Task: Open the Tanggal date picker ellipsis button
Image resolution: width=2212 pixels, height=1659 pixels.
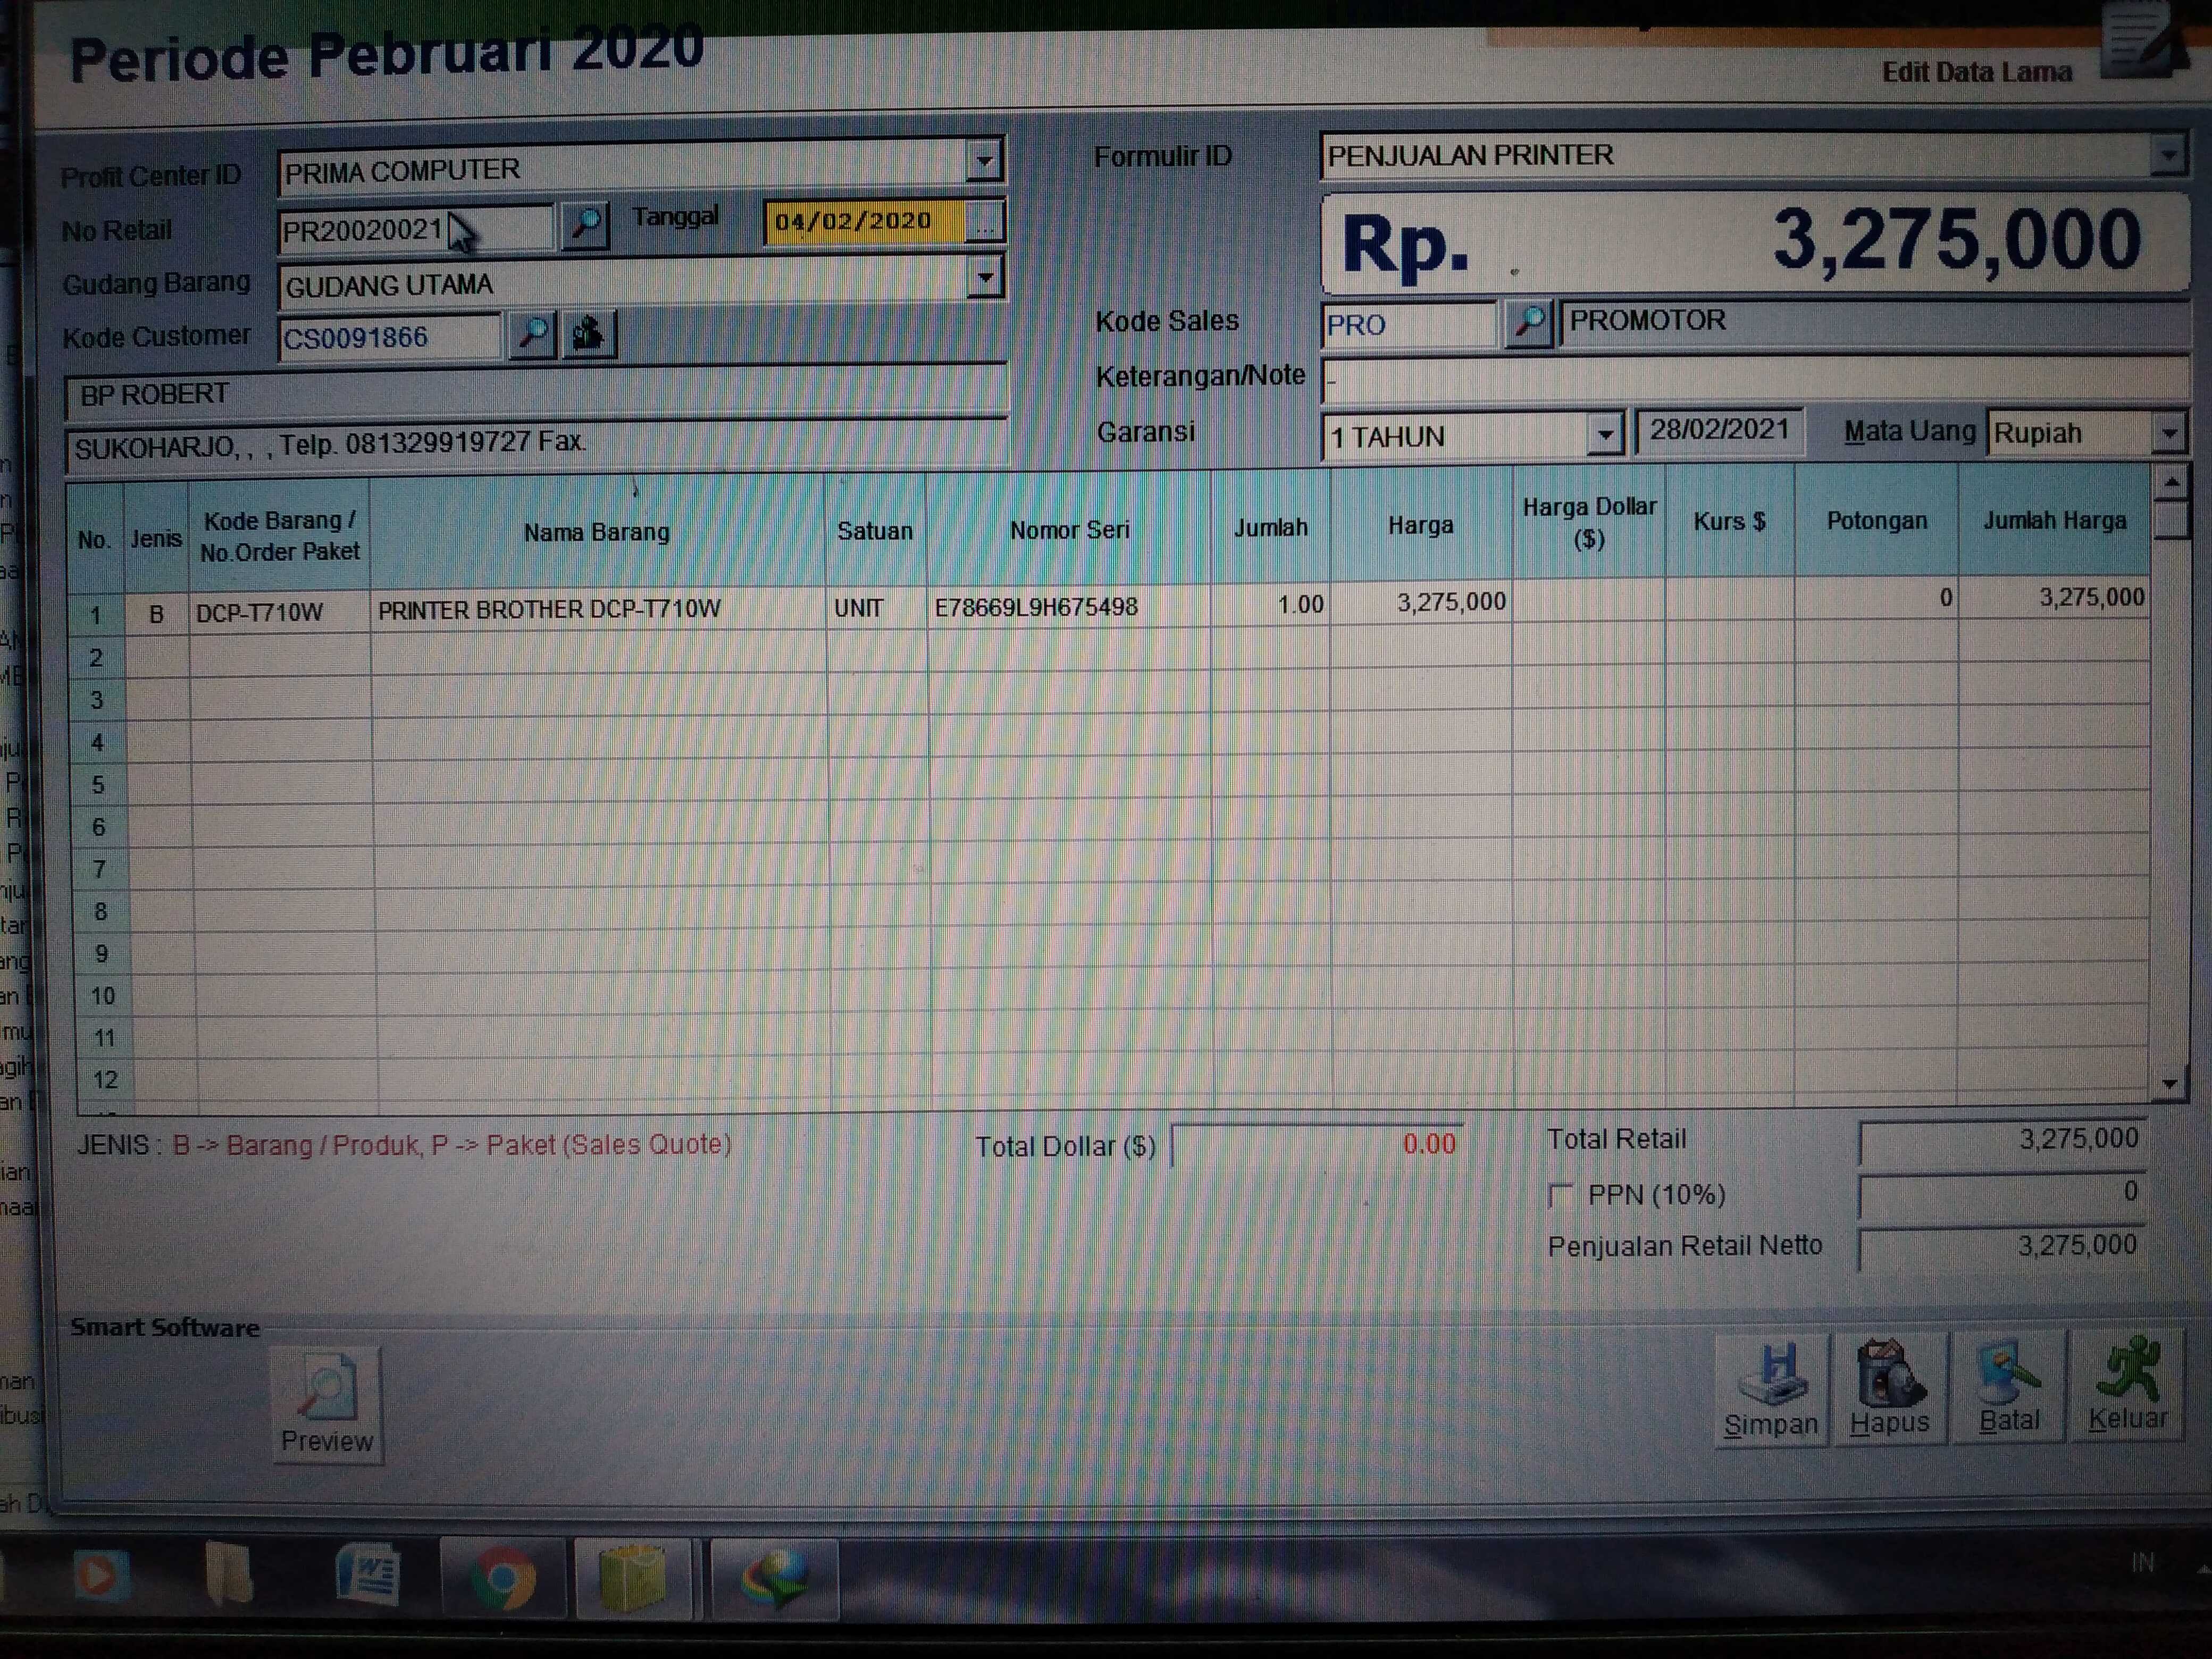Action: coord(985,223)
